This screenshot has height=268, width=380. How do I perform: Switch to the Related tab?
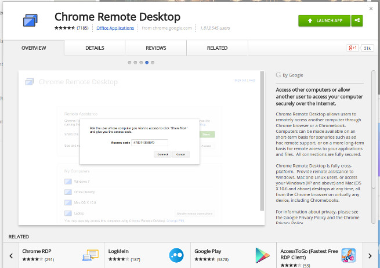217,48
